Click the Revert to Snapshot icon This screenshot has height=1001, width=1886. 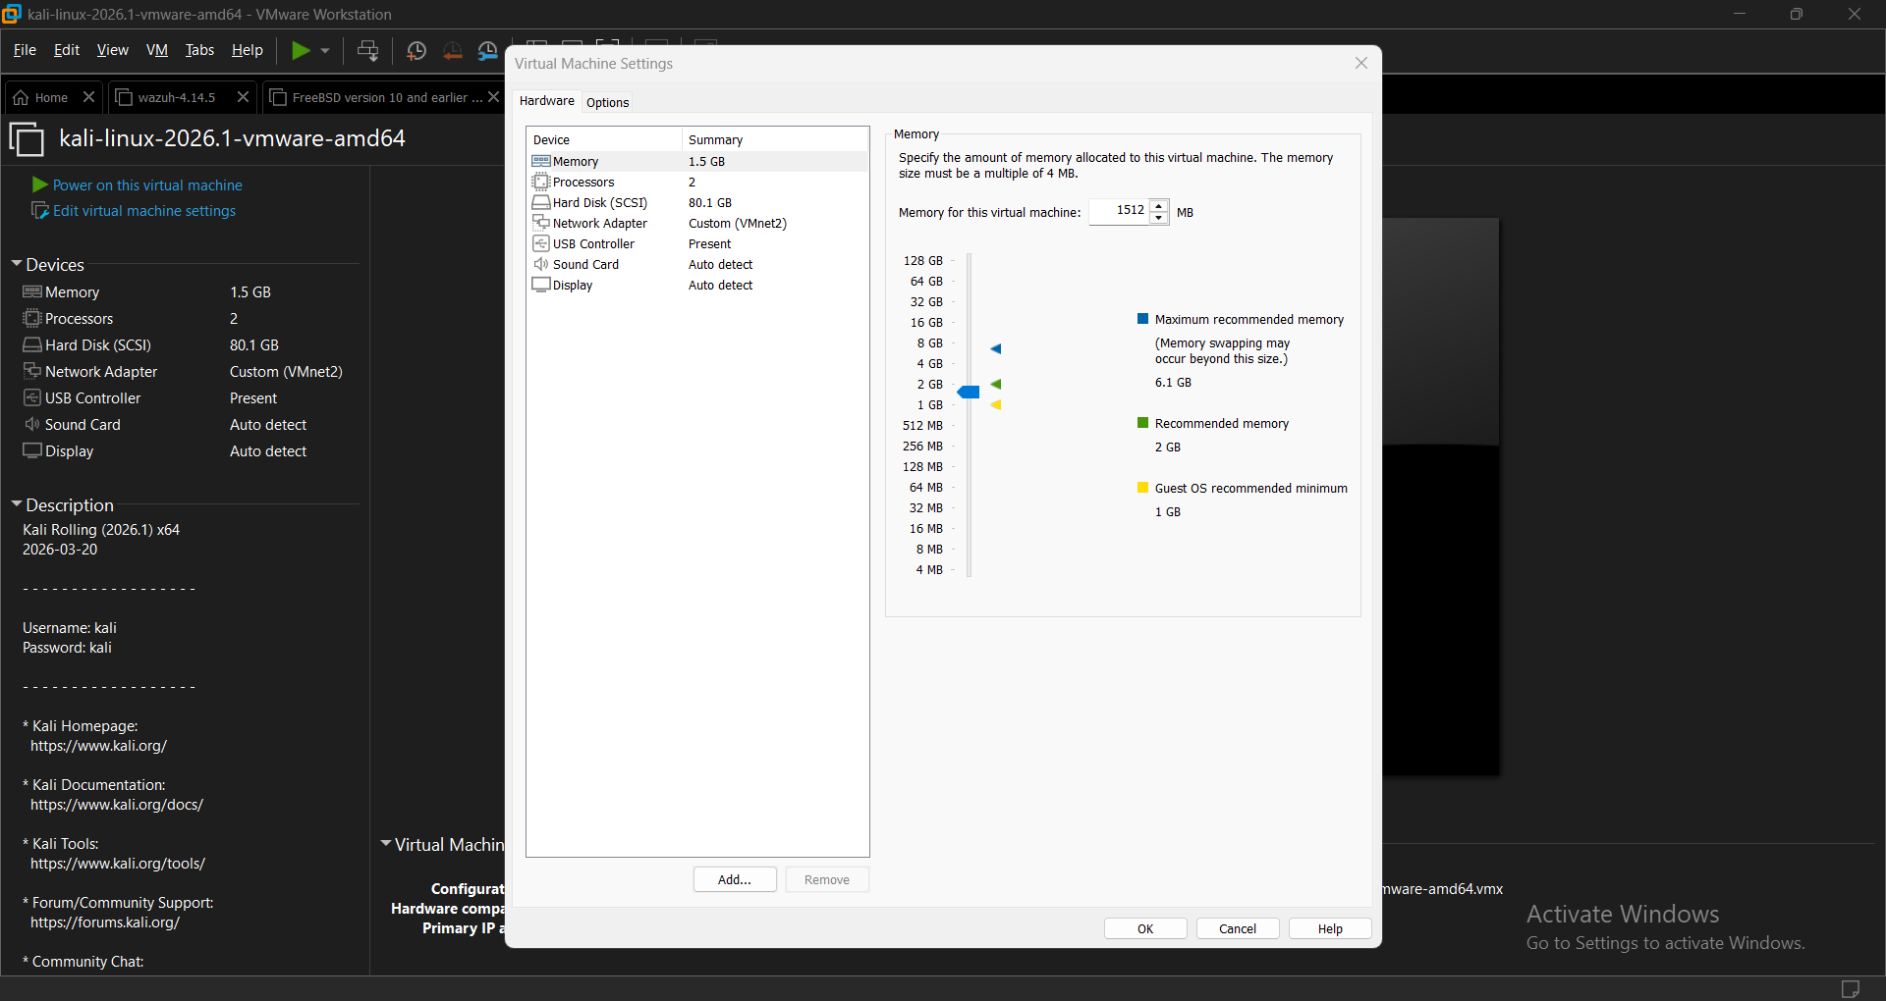click(x=453, y=50)
